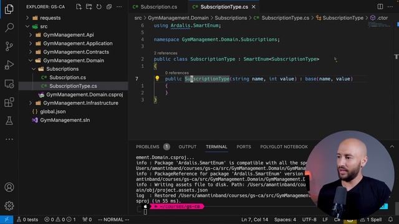Open the Run and Debug view
The height and width of the screenshot is (224, 399).
pos(9,65)
